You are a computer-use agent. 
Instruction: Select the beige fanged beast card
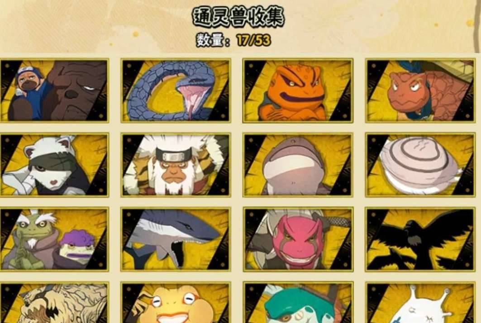click(54, 303)
